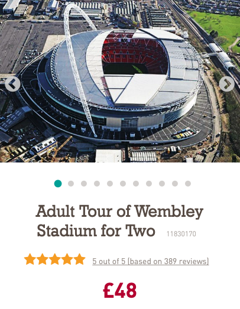Click the £48 price label
Screen dimensions: 240x309
point(119,290)
